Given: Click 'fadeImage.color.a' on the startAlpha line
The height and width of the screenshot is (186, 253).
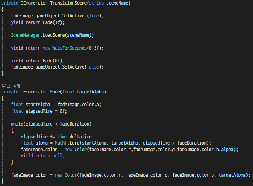Looking at the screenshot, I should [78, 105].
